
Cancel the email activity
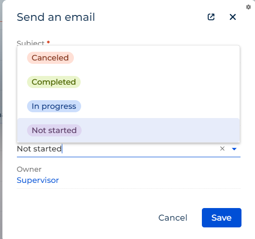point(173,218)
